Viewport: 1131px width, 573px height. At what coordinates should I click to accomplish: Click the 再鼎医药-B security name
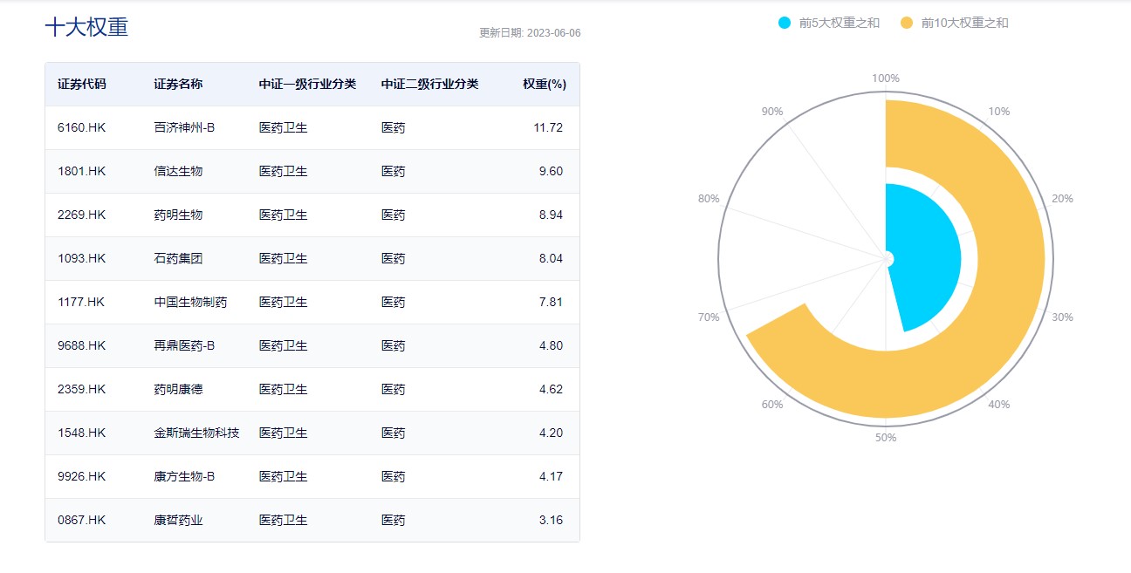pyautogui.click(x=184, y=345)
